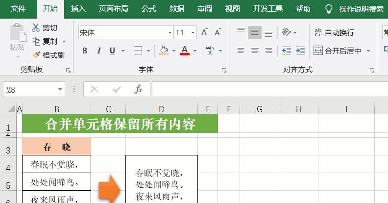The width and height of the screenshot is (388, 203).
Task: Open the 文件 file menu
Action: tap(18, 9)
